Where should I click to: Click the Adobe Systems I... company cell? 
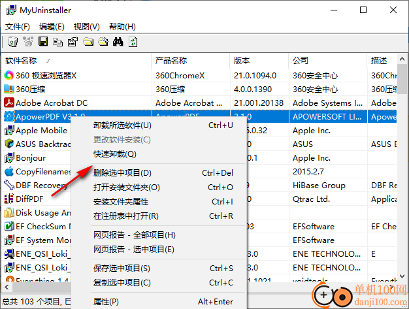point(328,103)
